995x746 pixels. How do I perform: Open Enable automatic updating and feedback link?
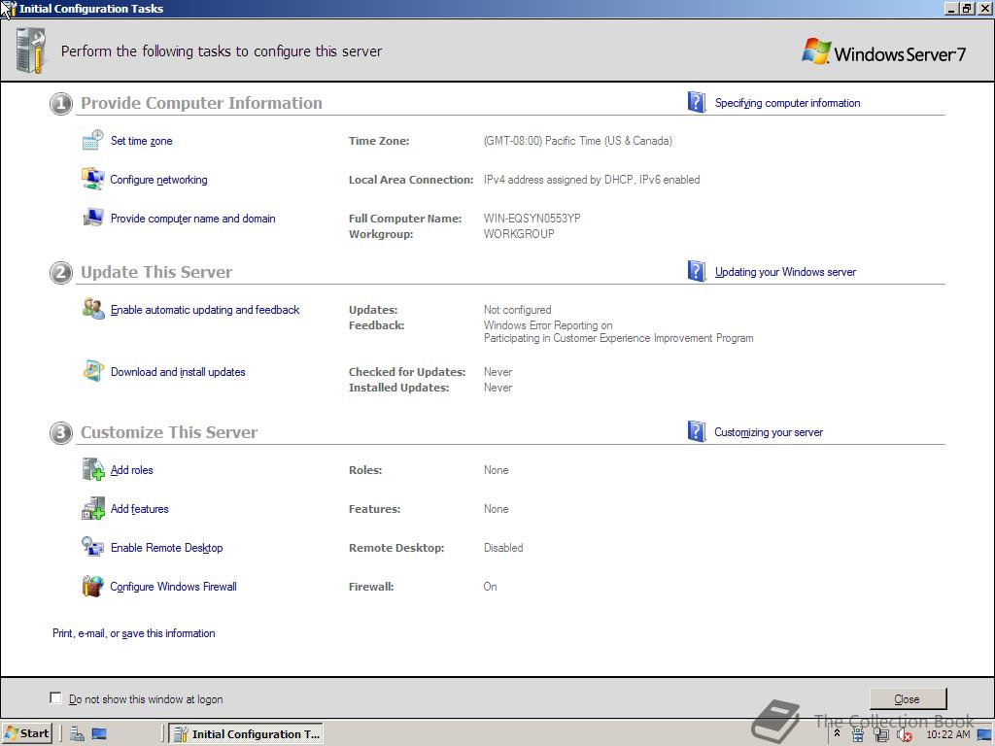(205, 310)
